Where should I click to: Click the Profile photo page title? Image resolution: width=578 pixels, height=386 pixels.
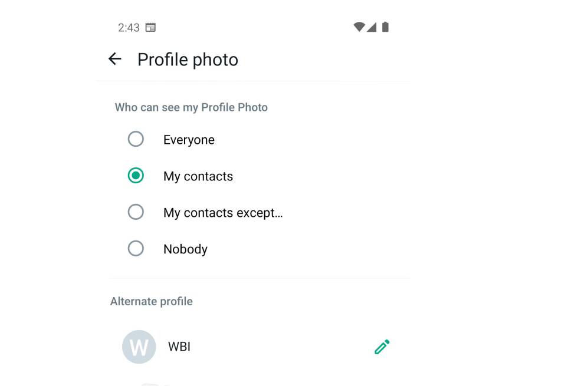pyautogui.click(x=188, y=60)
